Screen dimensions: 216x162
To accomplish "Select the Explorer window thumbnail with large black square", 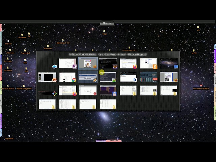I will click(169, 90).
